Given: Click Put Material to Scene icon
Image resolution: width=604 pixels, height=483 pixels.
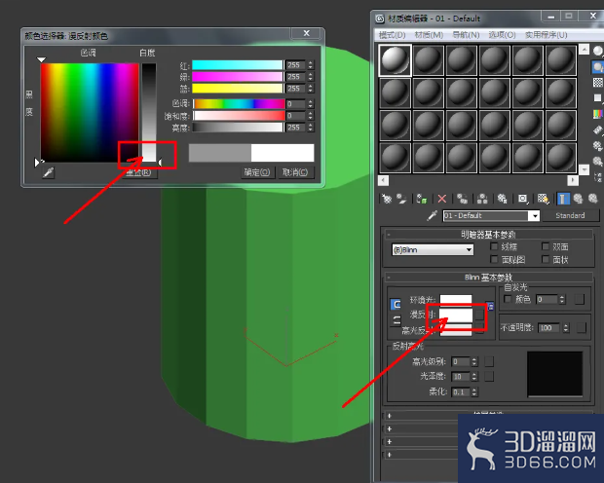Looking at the screenshot, I should click(x=401, y=199).
